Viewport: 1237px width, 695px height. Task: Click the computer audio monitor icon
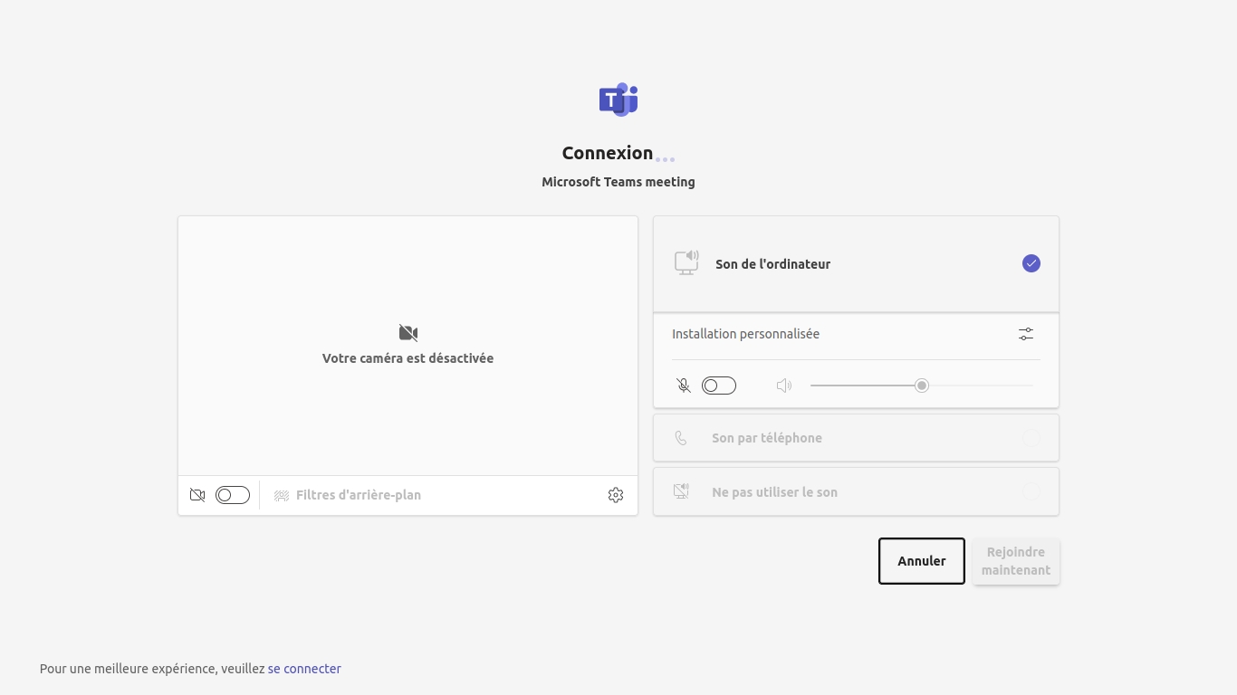(x=686, y=262)
